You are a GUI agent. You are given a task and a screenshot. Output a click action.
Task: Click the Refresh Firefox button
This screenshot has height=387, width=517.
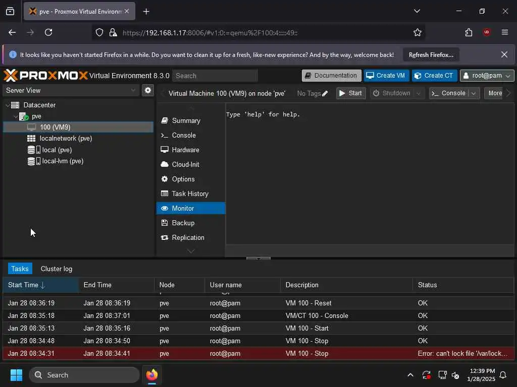click(431, 55)
